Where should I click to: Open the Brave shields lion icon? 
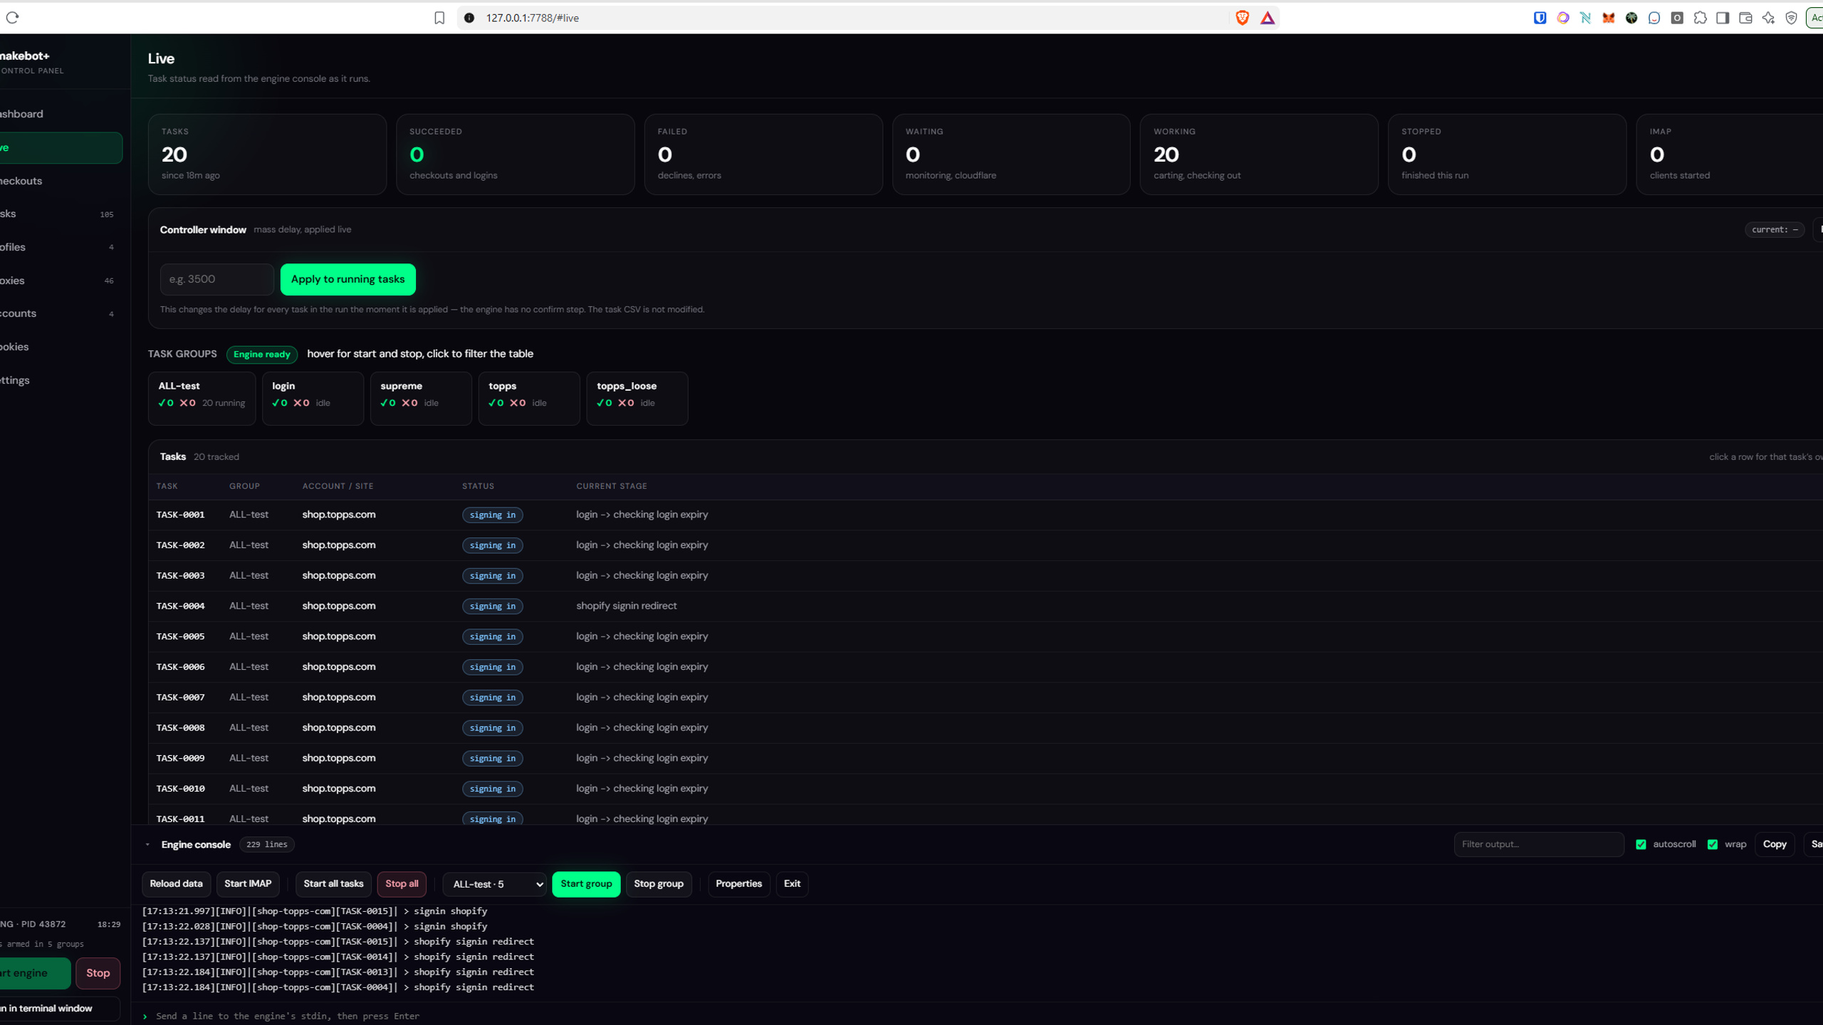1242,18
